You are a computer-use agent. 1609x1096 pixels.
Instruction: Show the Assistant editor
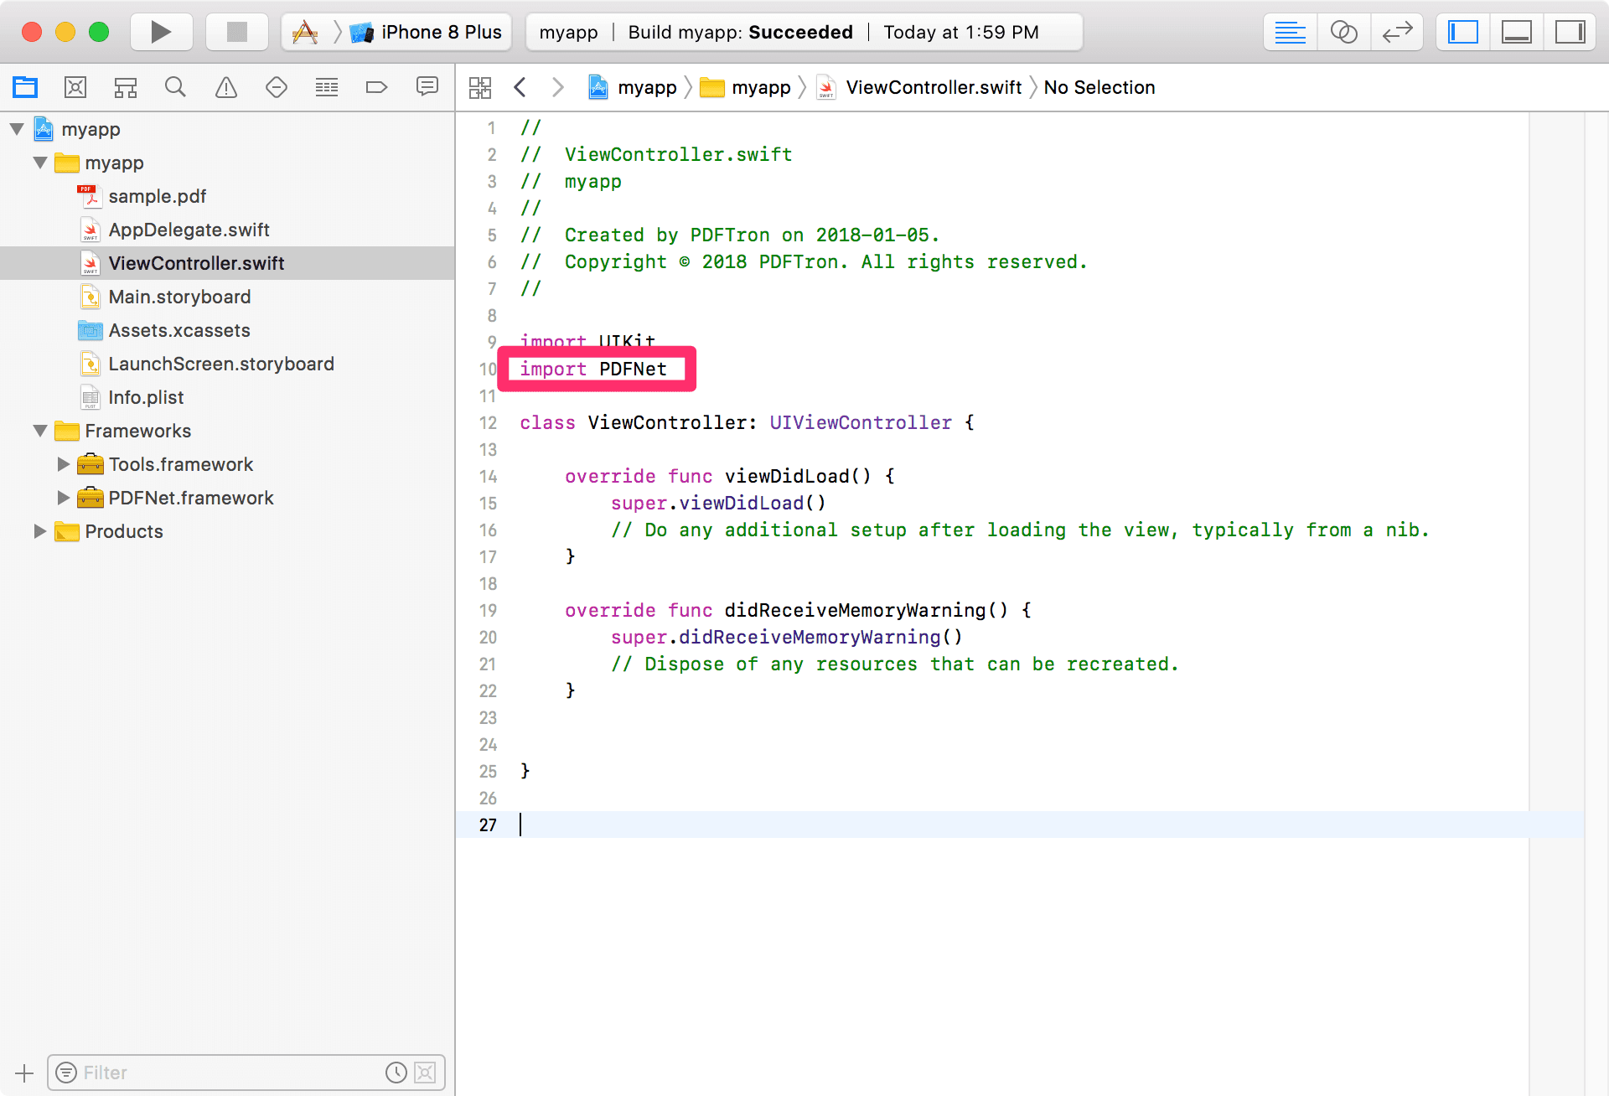[x=1344, y=32]
